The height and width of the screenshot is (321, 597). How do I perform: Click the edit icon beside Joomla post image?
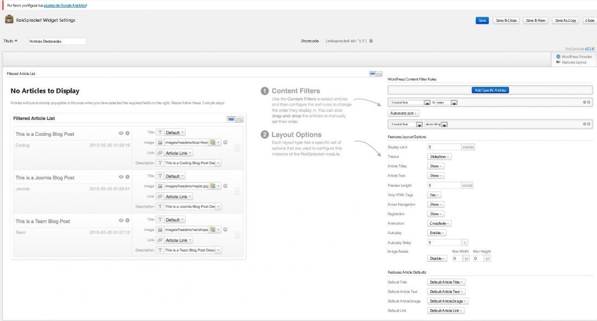point(225,186)
